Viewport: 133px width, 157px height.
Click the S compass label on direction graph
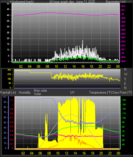(125, 79)
